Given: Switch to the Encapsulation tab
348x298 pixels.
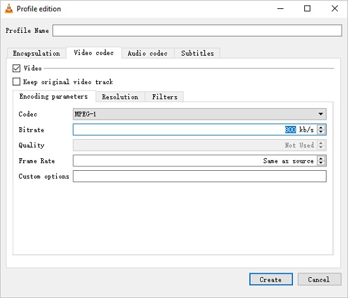Looking at the screenshot, I should 37,53.
